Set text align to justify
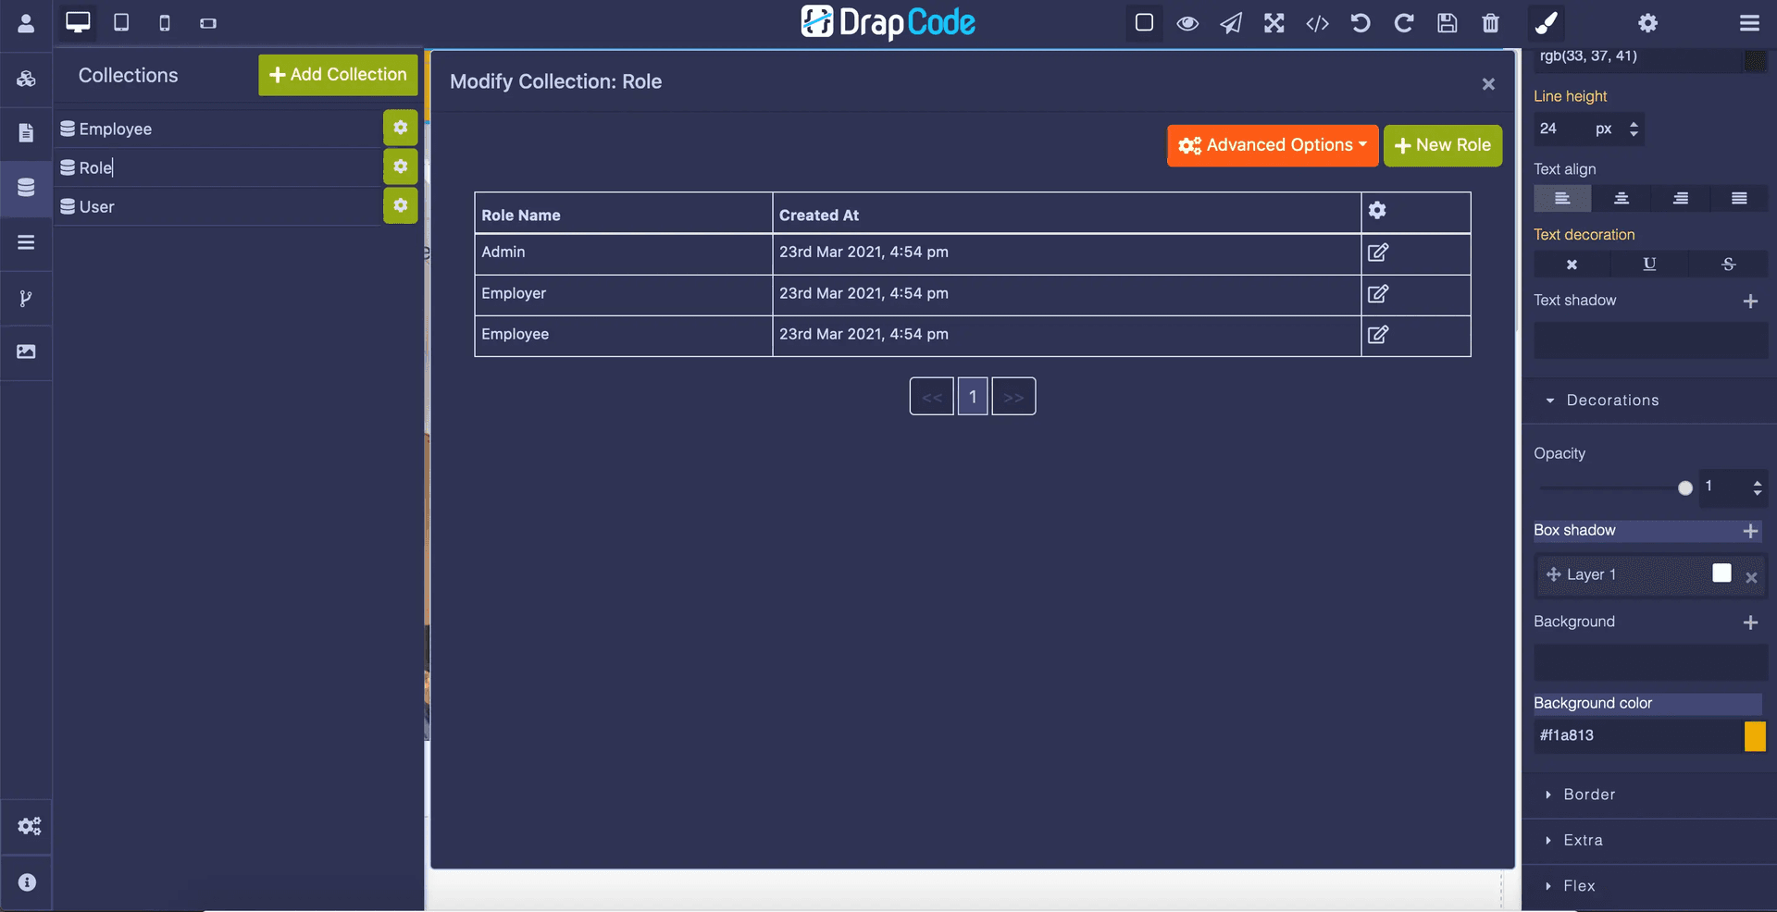This screenshot has height=912, width=1777. tap(1738, 198)
